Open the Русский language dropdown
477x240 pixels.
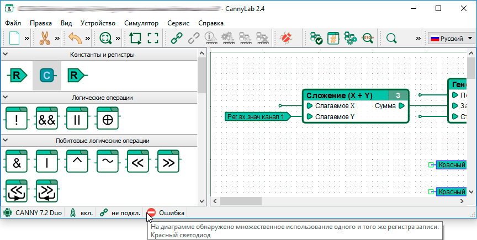point(452,38)
